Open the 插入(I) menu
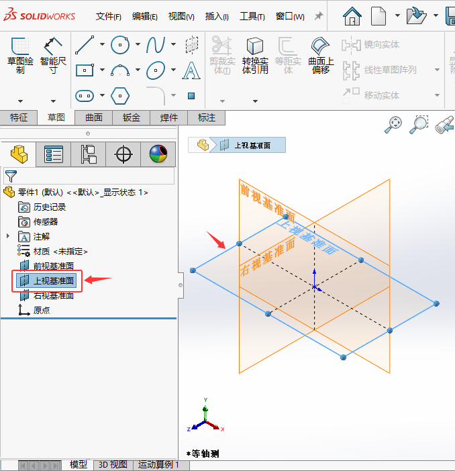This screenshot has height=471, width=455. coord(217,16)
